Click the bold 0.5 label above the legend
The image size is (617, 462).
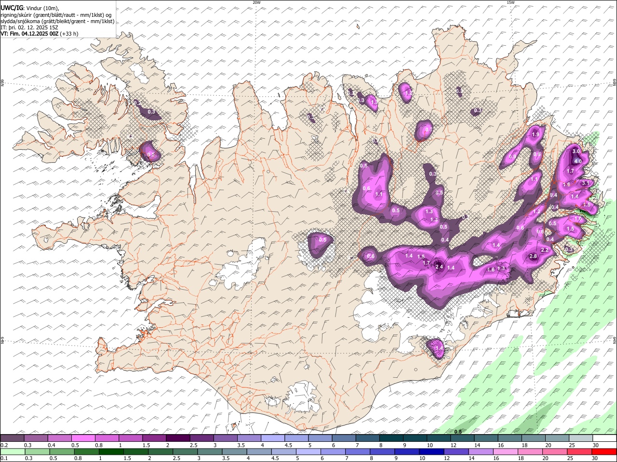458,432
